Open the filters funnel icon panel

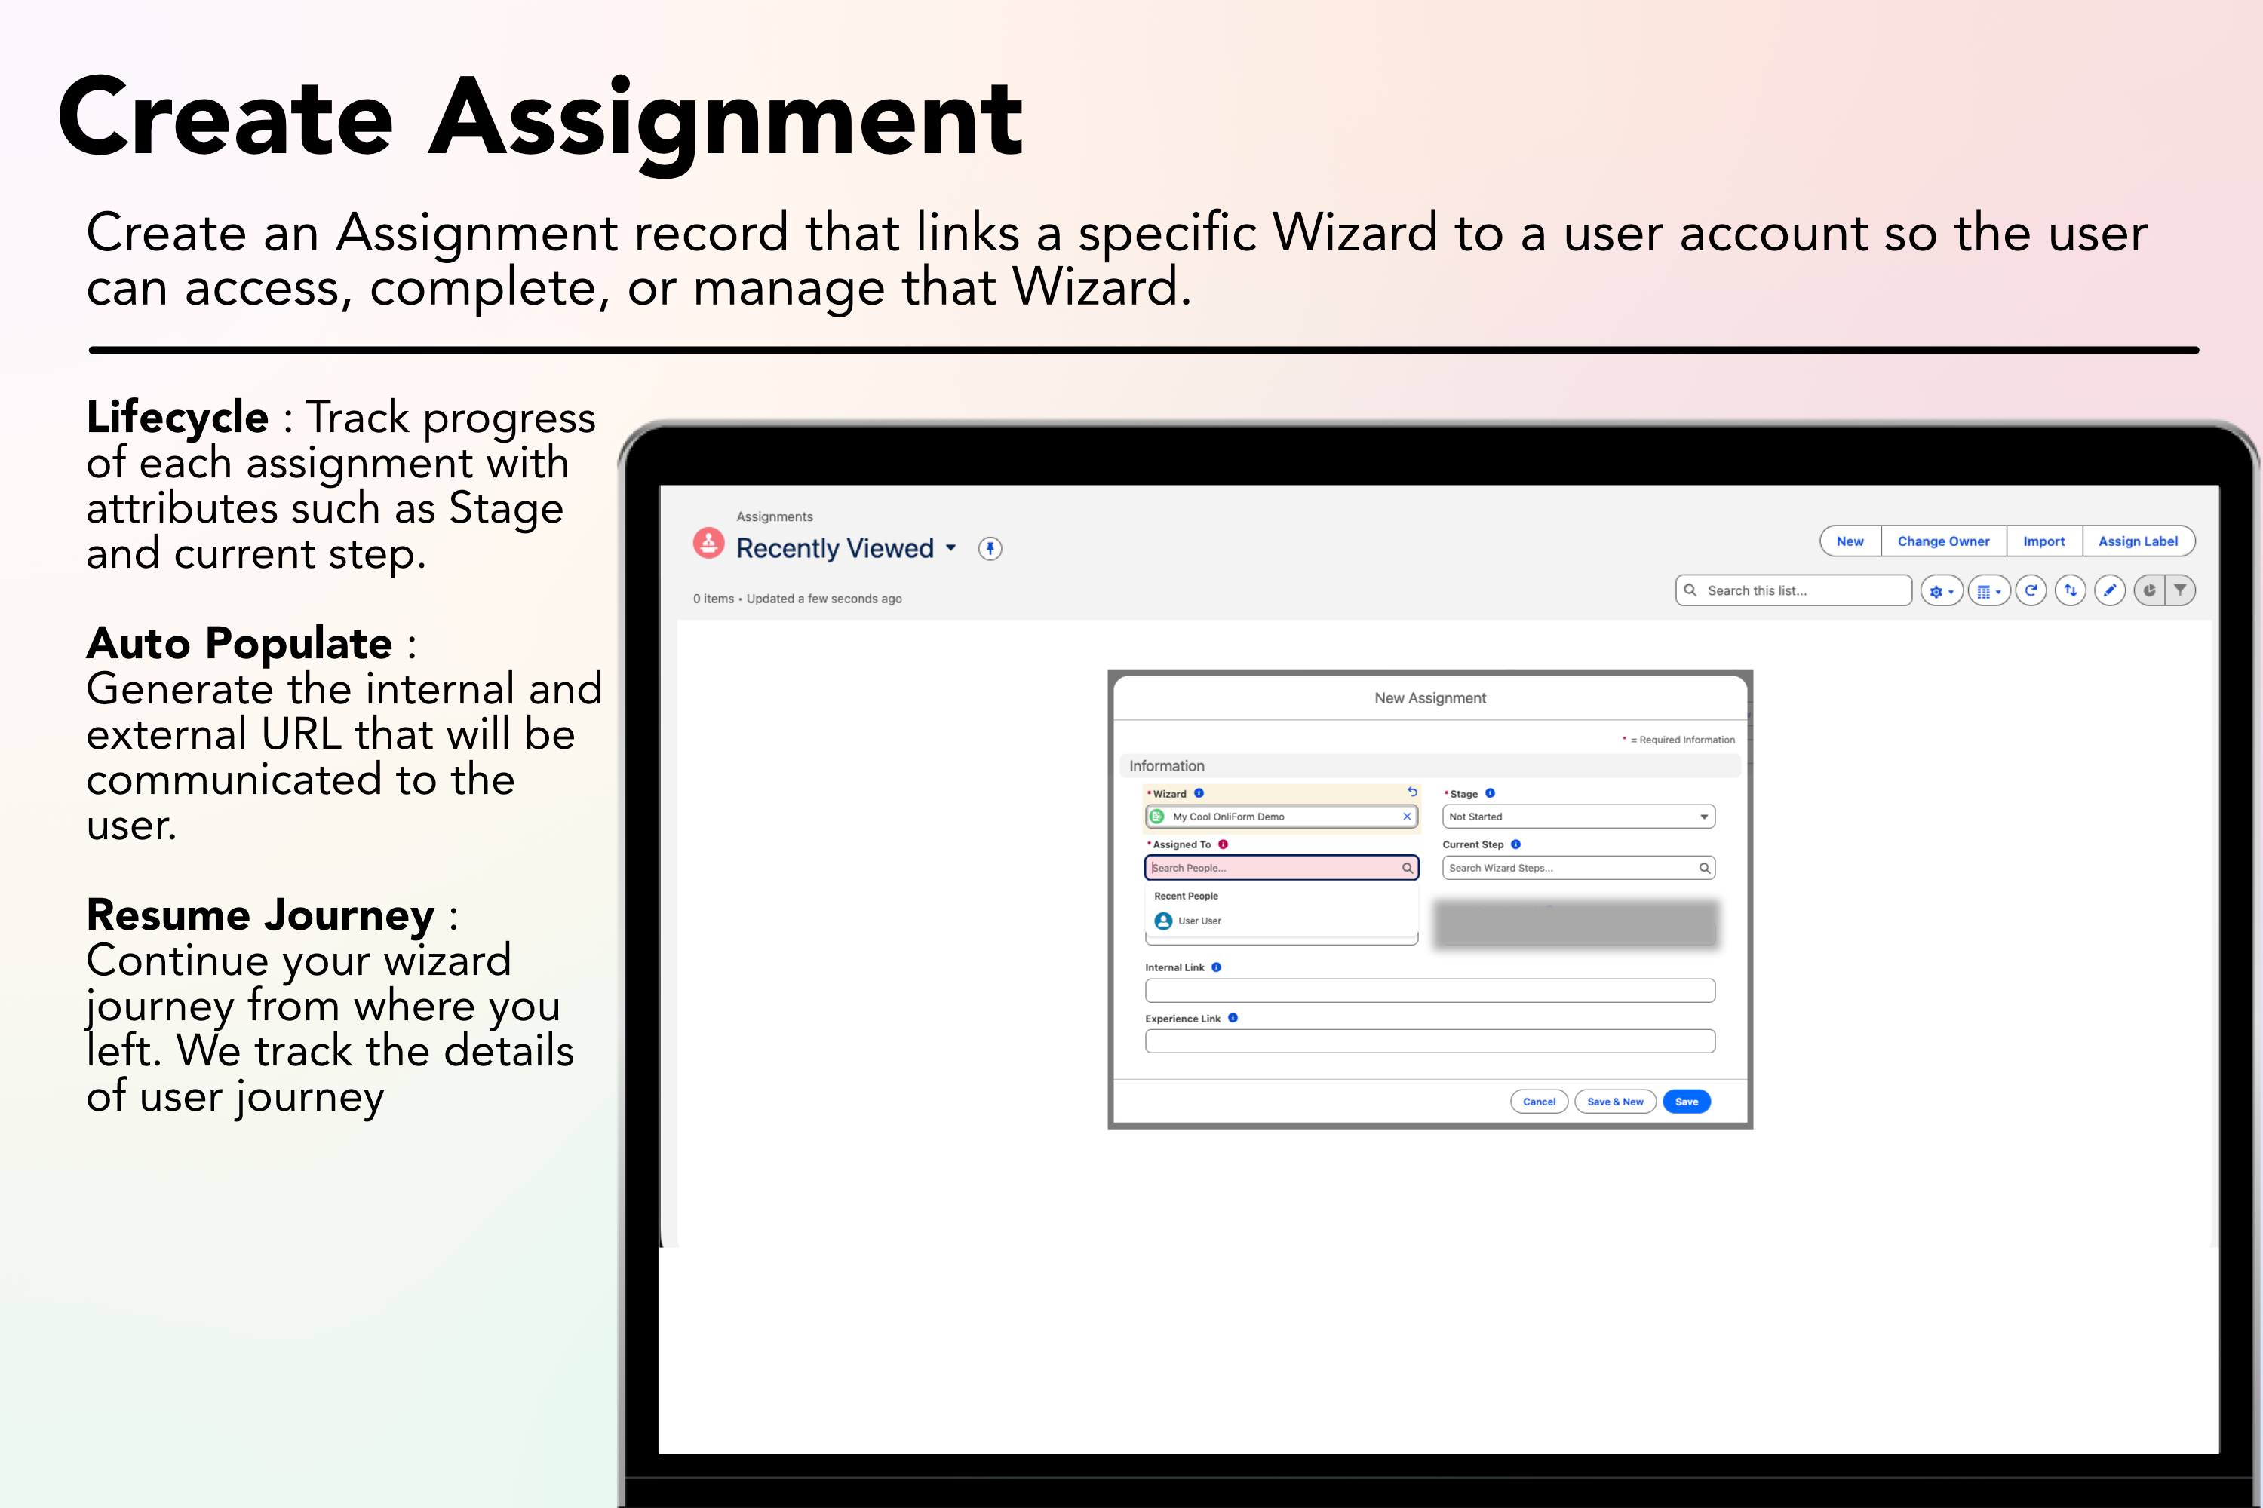click(2180, 590)
